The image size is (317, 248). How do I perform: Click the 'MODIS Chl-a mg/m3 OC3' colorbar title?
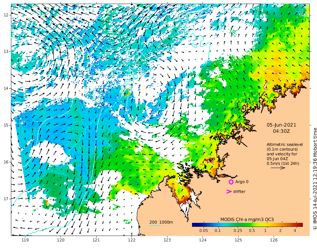coord(247,220)
